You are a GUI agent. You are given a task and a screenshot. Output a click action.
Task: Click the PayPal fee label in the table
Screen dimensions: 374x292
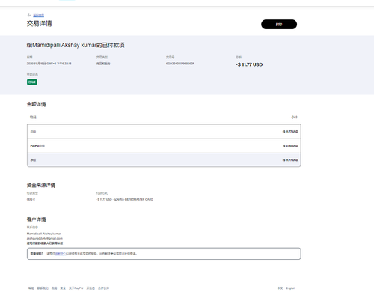[37, 146]
